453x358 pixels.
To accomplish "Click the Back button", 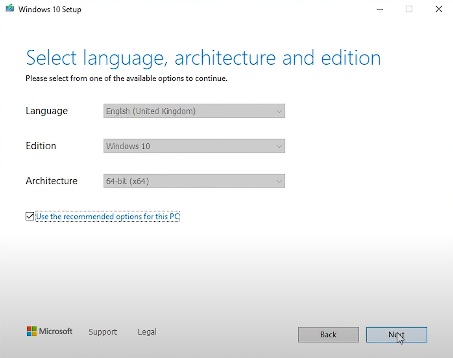I will point(328,334).
